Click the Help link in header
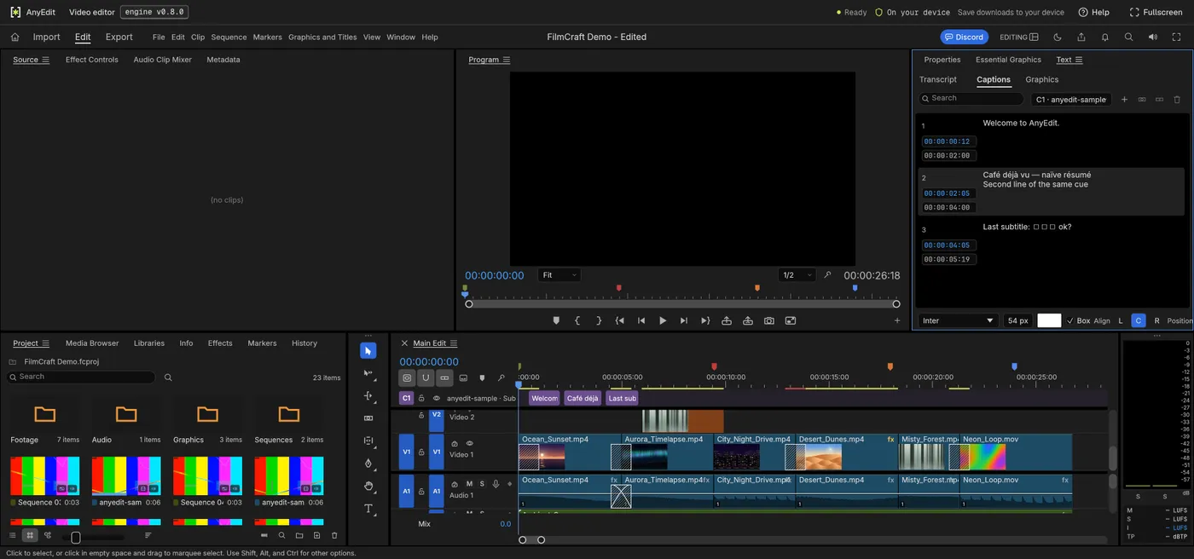The width and height of the screenshot is (1194, 559). coord(1094,12)
